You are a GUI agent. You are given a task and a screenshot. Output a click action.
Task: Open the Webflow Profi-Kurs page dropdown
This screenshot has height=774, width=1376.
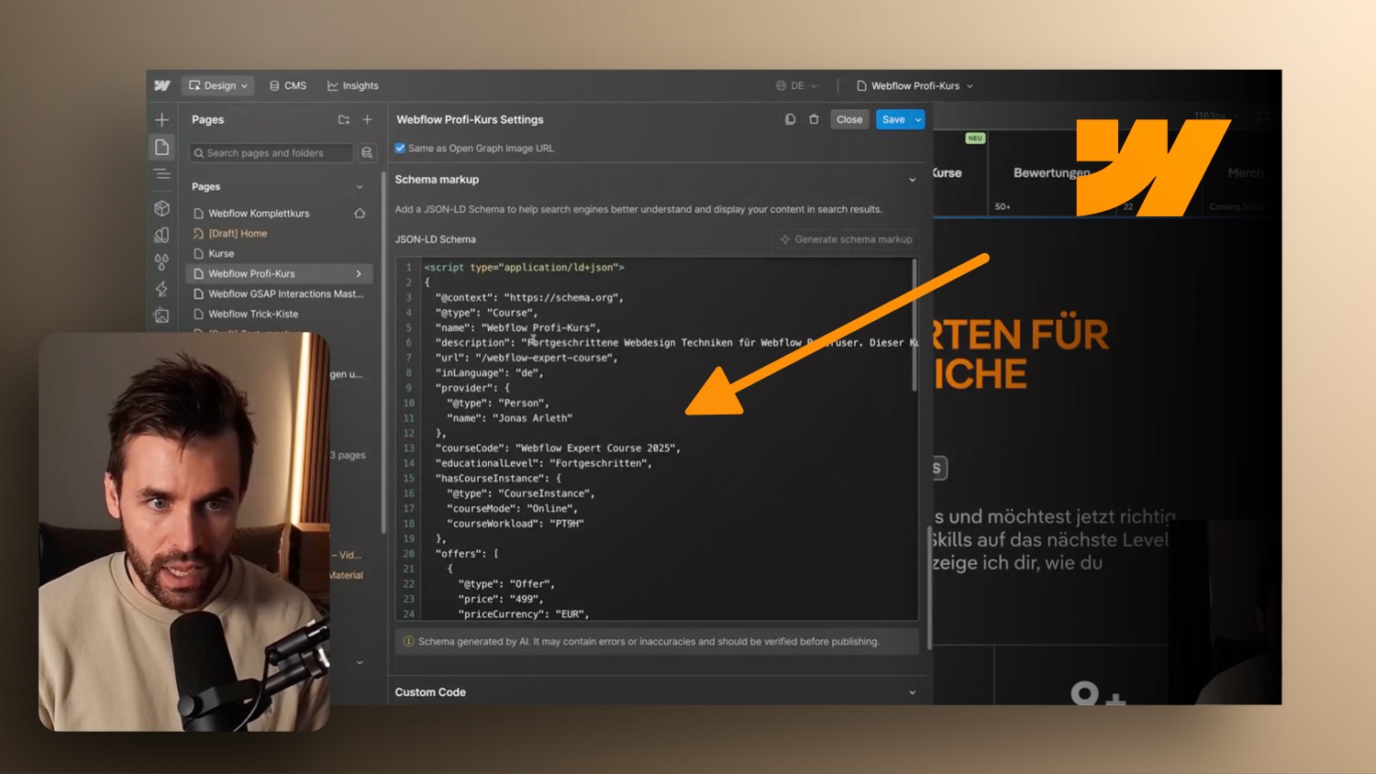point(915,85)
